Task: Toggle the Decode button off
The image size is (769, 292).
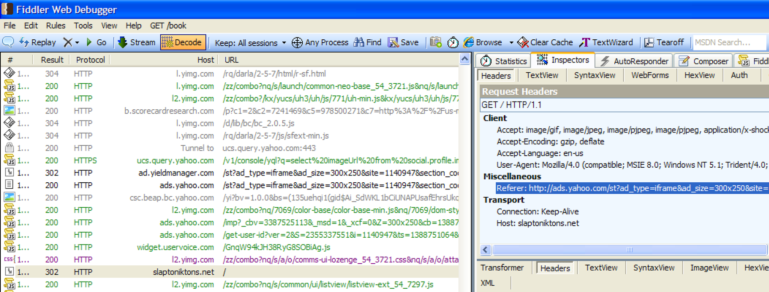Action: [183, 42]
